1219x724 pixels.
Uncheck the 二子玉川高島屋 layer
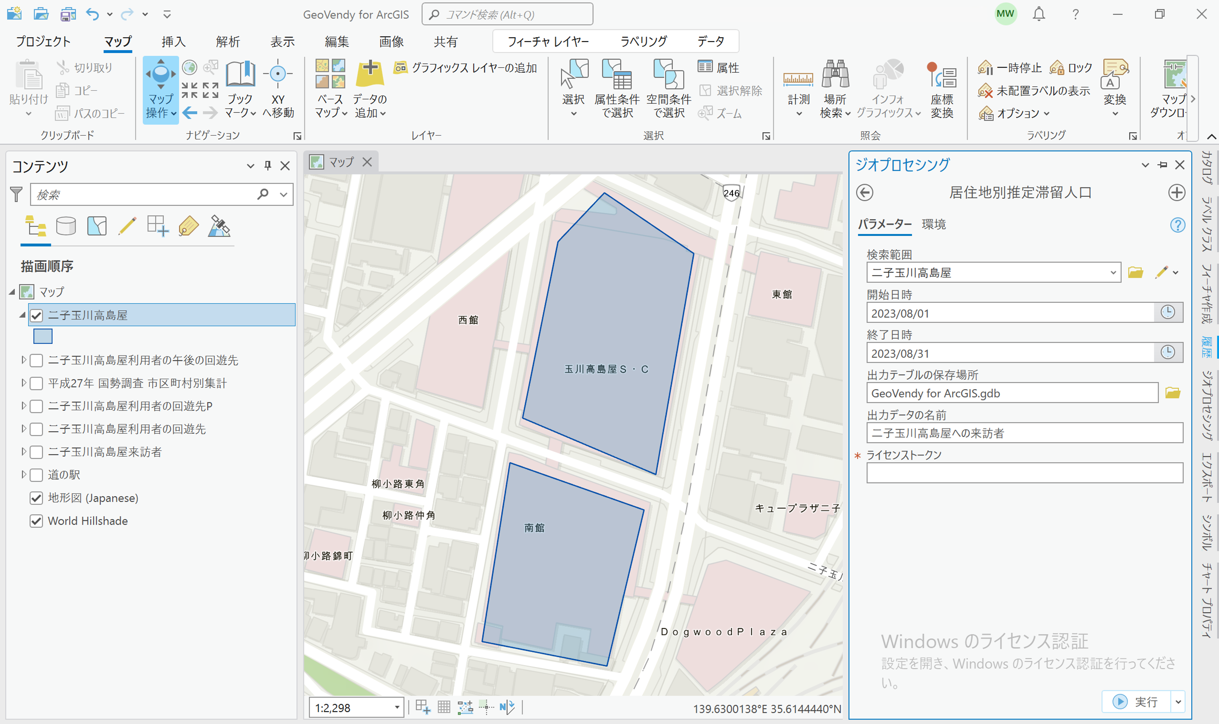[37, 315]
